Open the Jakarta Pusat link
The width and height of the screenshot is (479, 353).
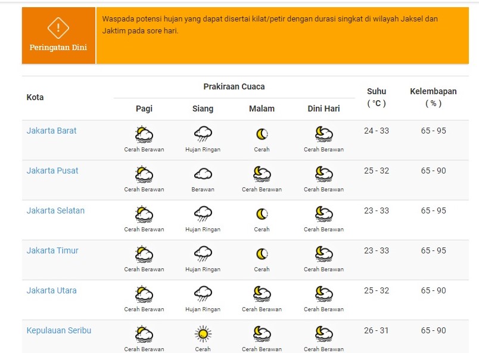click(x=52, y=171)
